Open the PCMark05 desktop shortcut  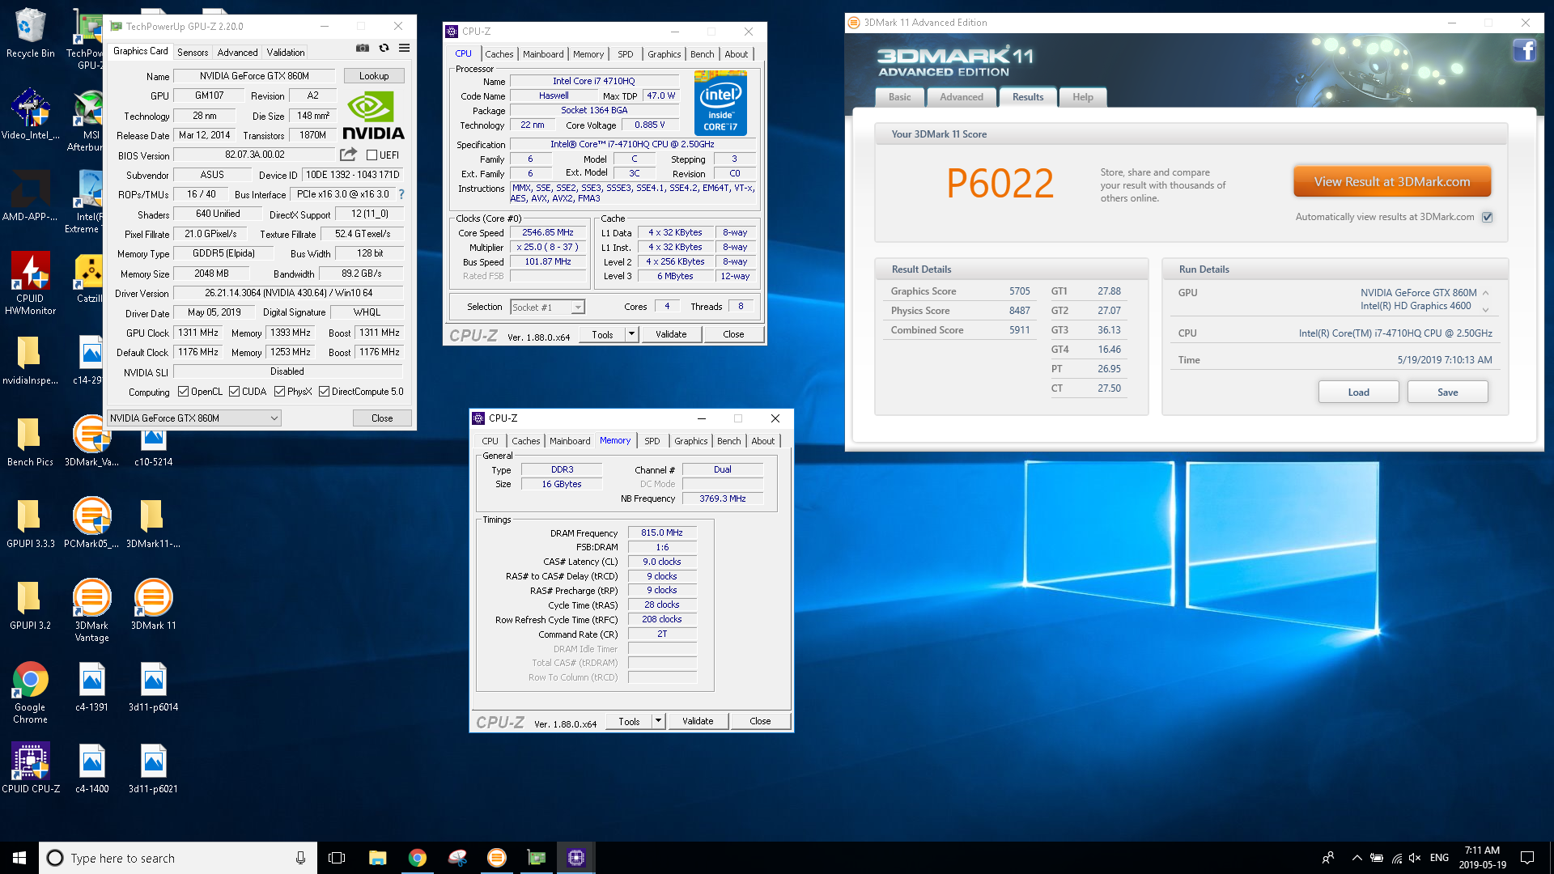click(91, 523)
